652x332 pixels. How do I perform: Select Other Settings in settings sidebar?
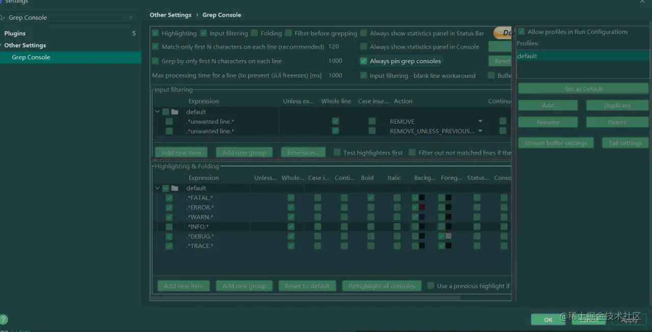point(25,45)
